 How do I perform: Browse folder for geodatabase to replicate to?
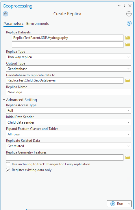pos(127,80)
